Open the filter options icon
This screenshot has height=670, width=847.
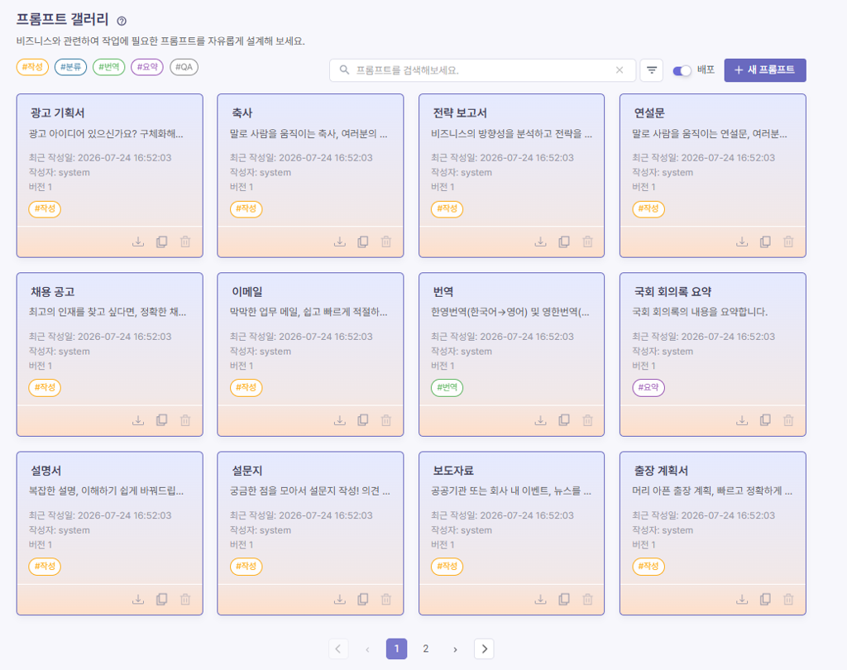(652, 70)
